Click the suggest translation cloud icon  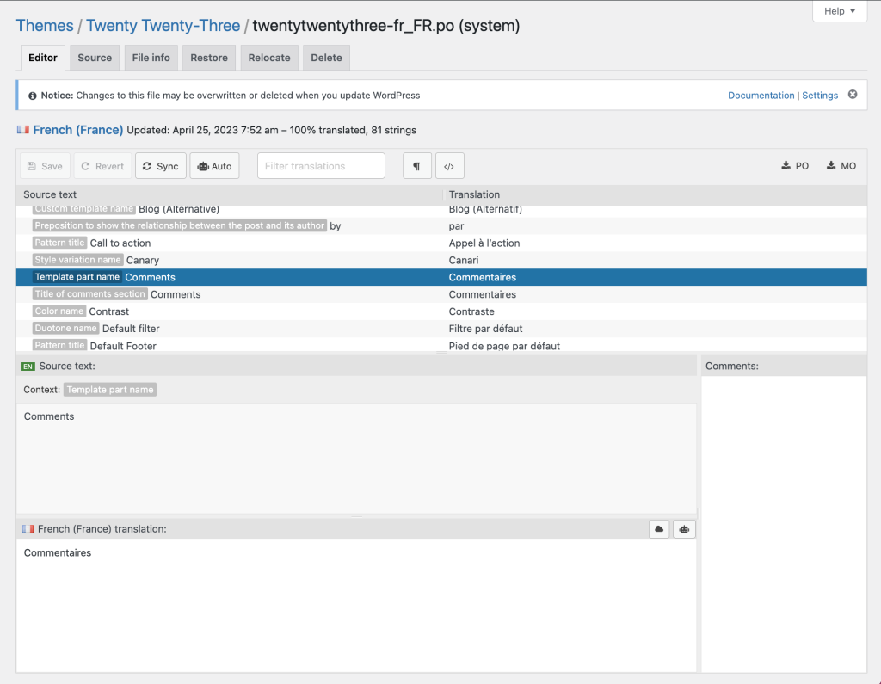pos(659,529)
